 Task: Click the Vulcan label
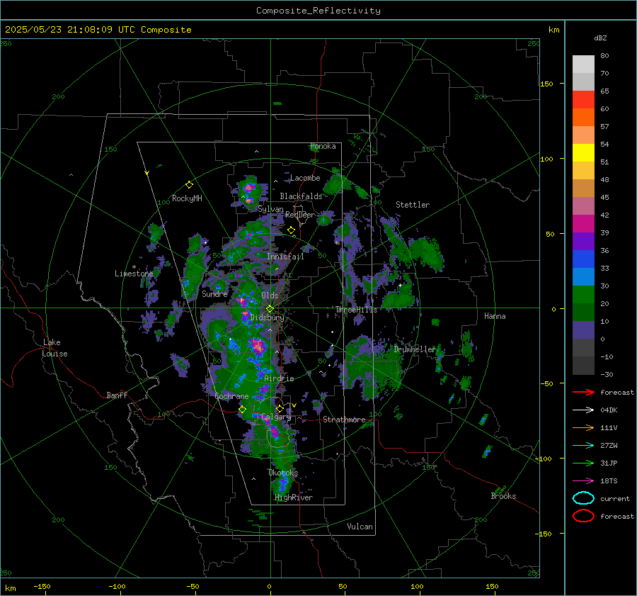[x=360, y=527]
